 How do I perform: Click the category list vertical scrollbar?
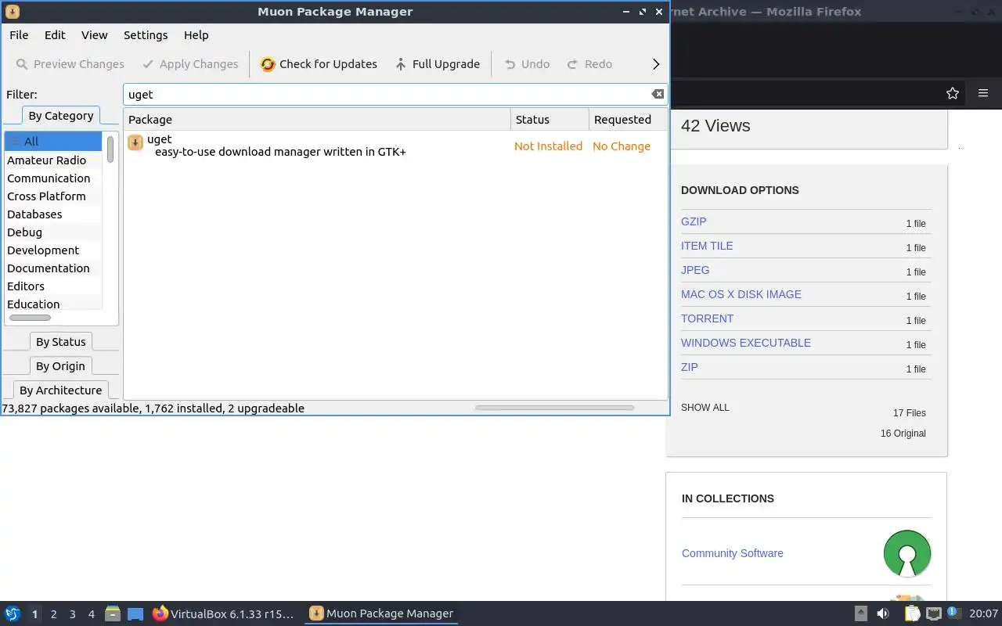click(110, 149)
